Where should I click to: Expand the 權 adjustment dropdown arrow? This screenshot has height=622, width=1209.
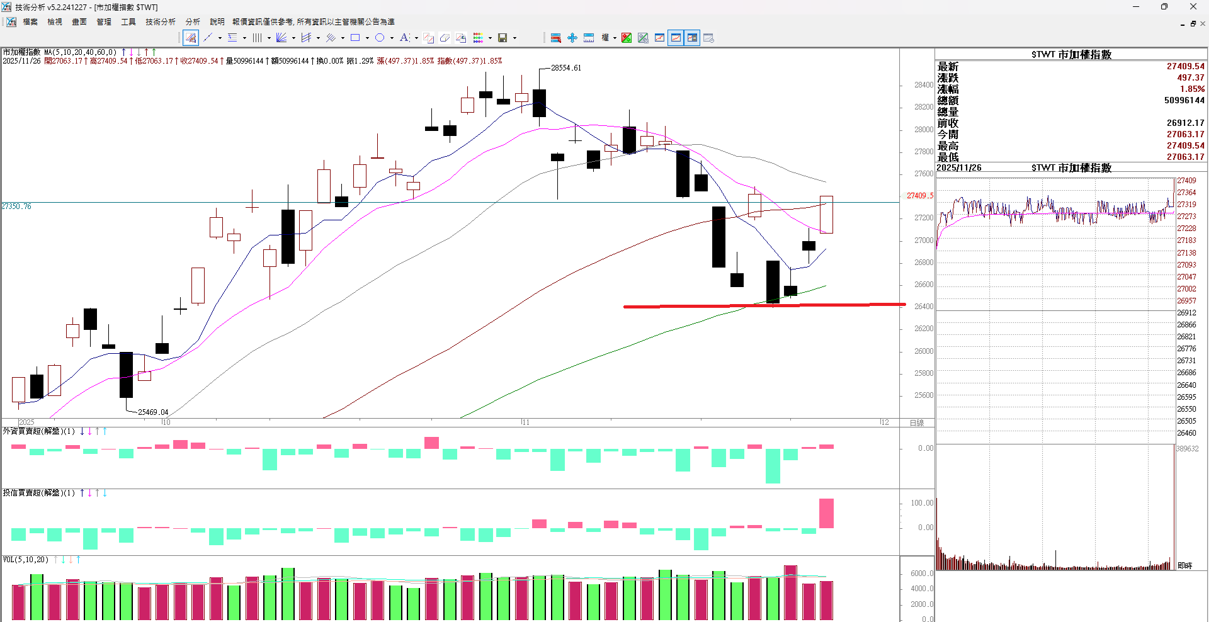click(615, 38)
